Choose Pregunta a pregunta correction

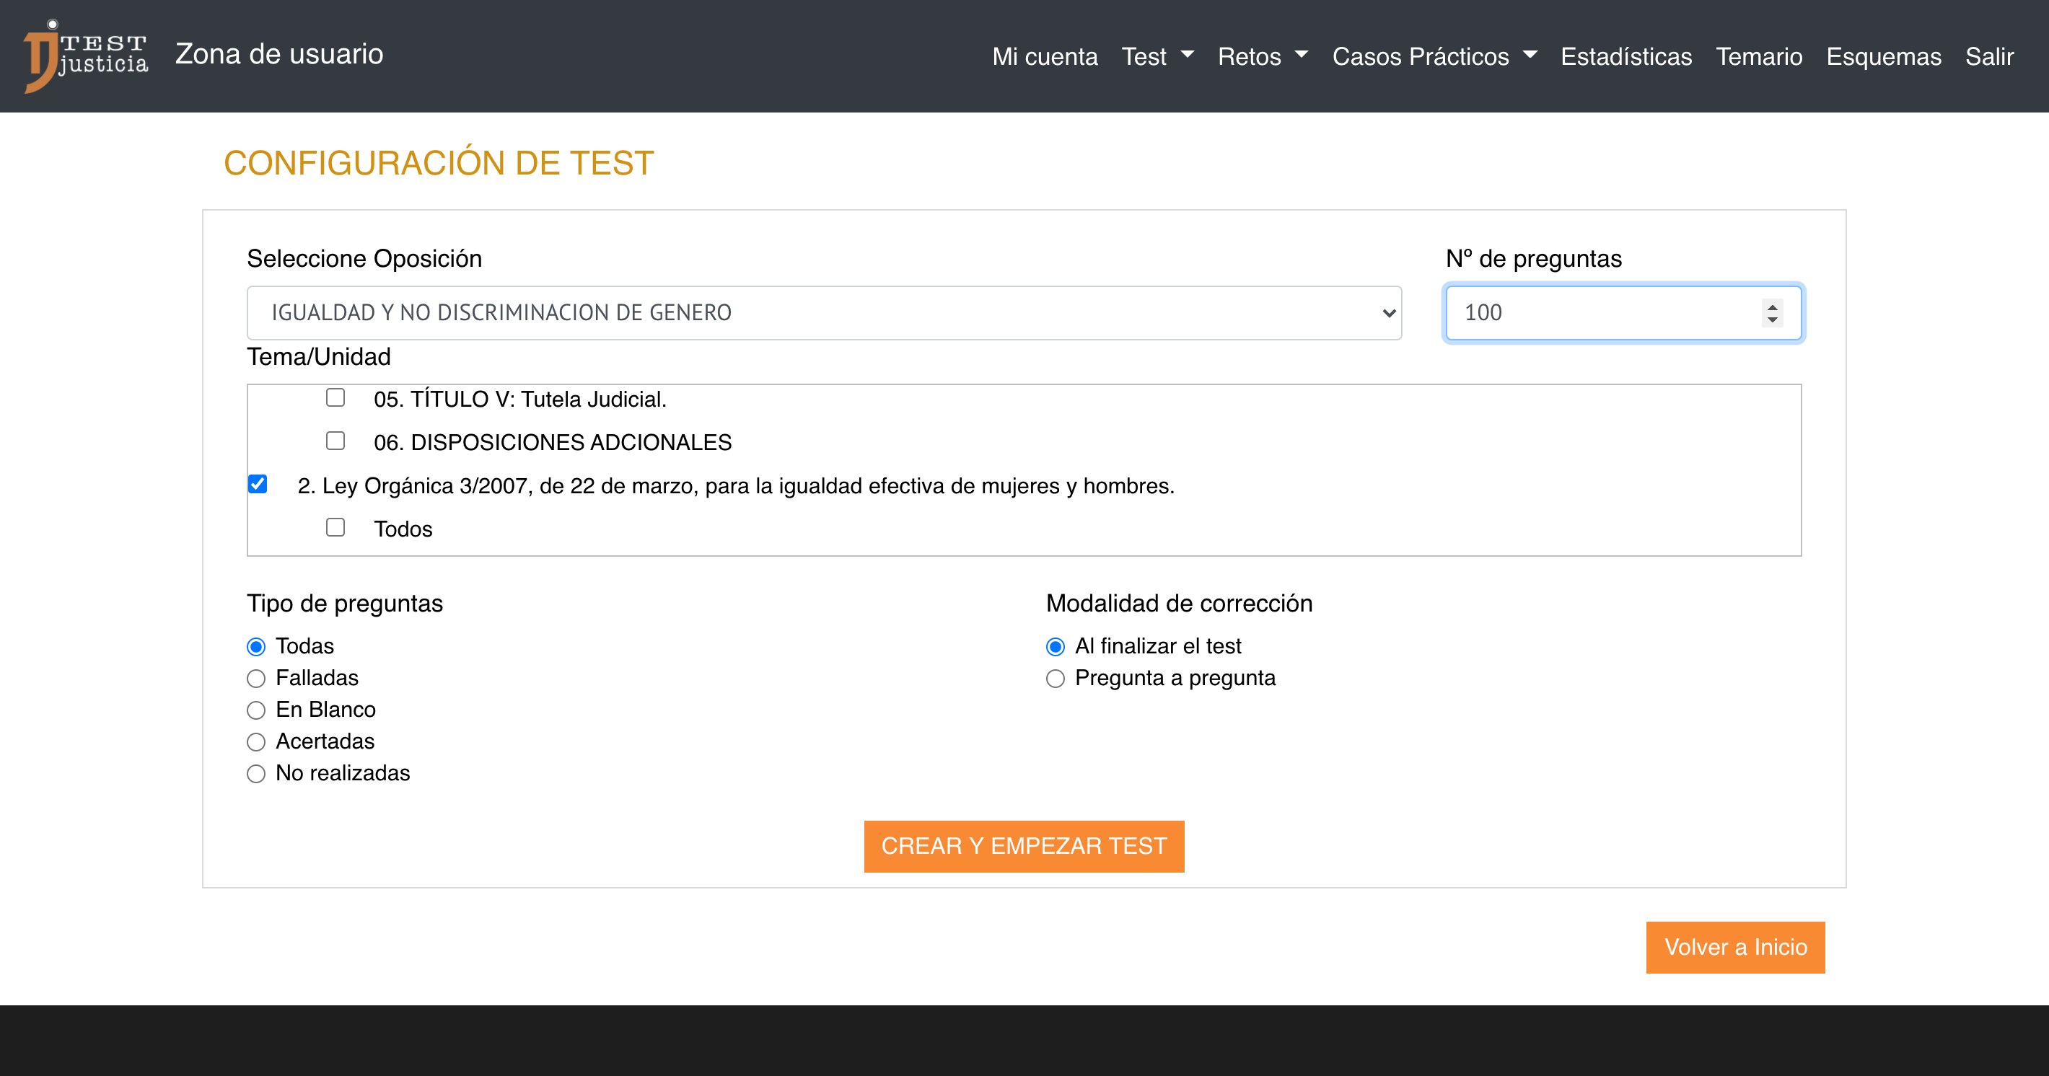[1056, 679]
